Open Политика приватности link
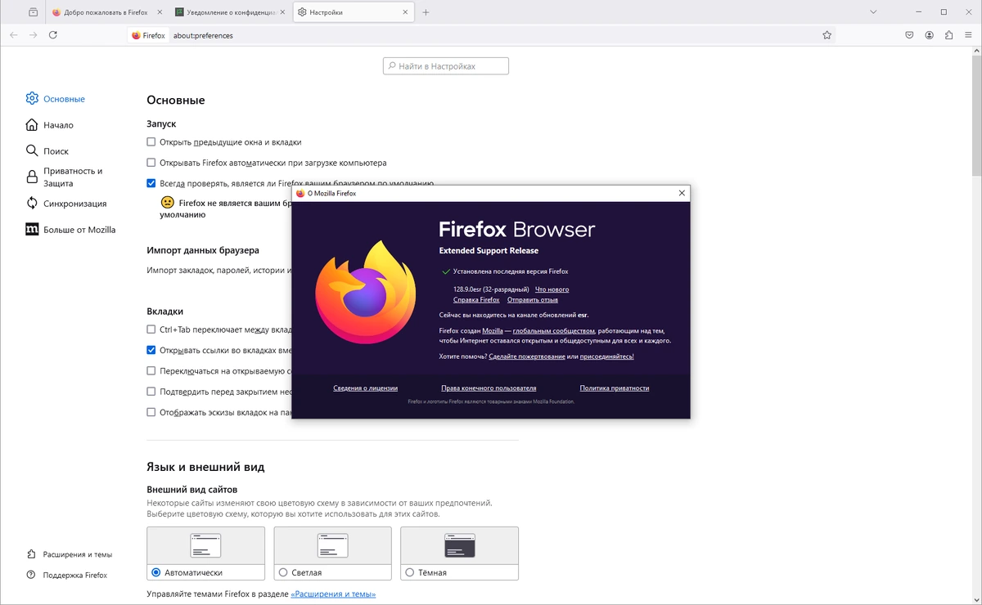Image resolution: width=982 pixels, height=605 pixels. pos(615,388)
